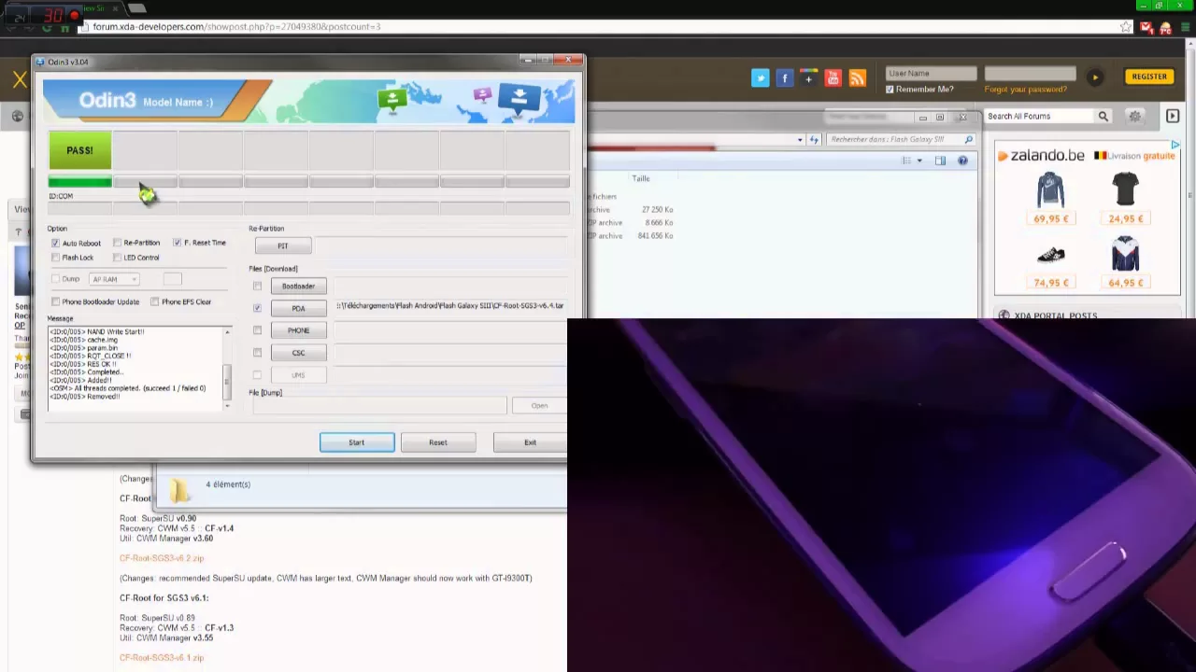This screenshot has height=672, width=1196.
Task: Click the password input field
Action: (1030, 73)
